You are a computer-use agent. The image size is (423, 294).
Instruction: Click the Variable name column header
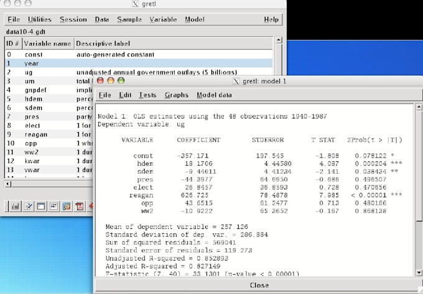(48, 43)
